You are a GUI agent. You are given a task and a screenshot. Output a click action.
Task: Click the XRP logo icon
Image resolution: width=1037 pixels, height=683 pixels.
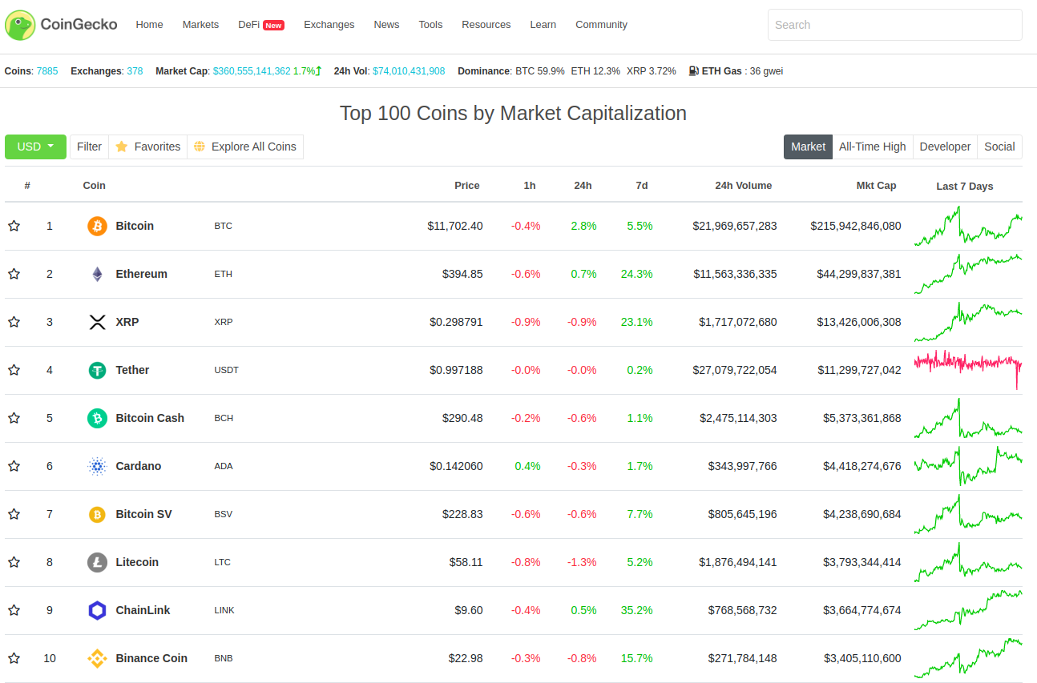97,322
